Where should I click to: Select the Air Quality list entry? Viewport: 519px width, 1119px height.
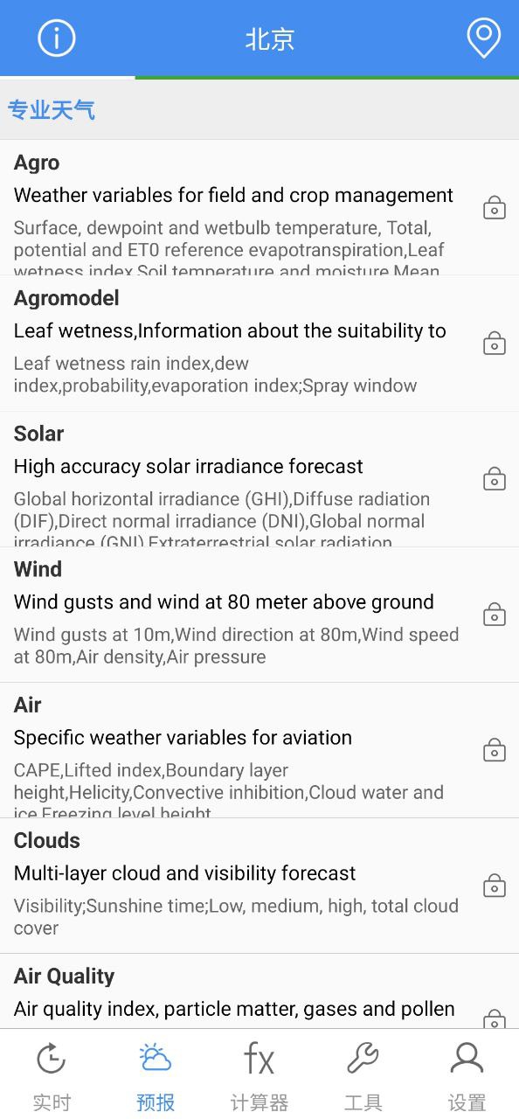259,991
